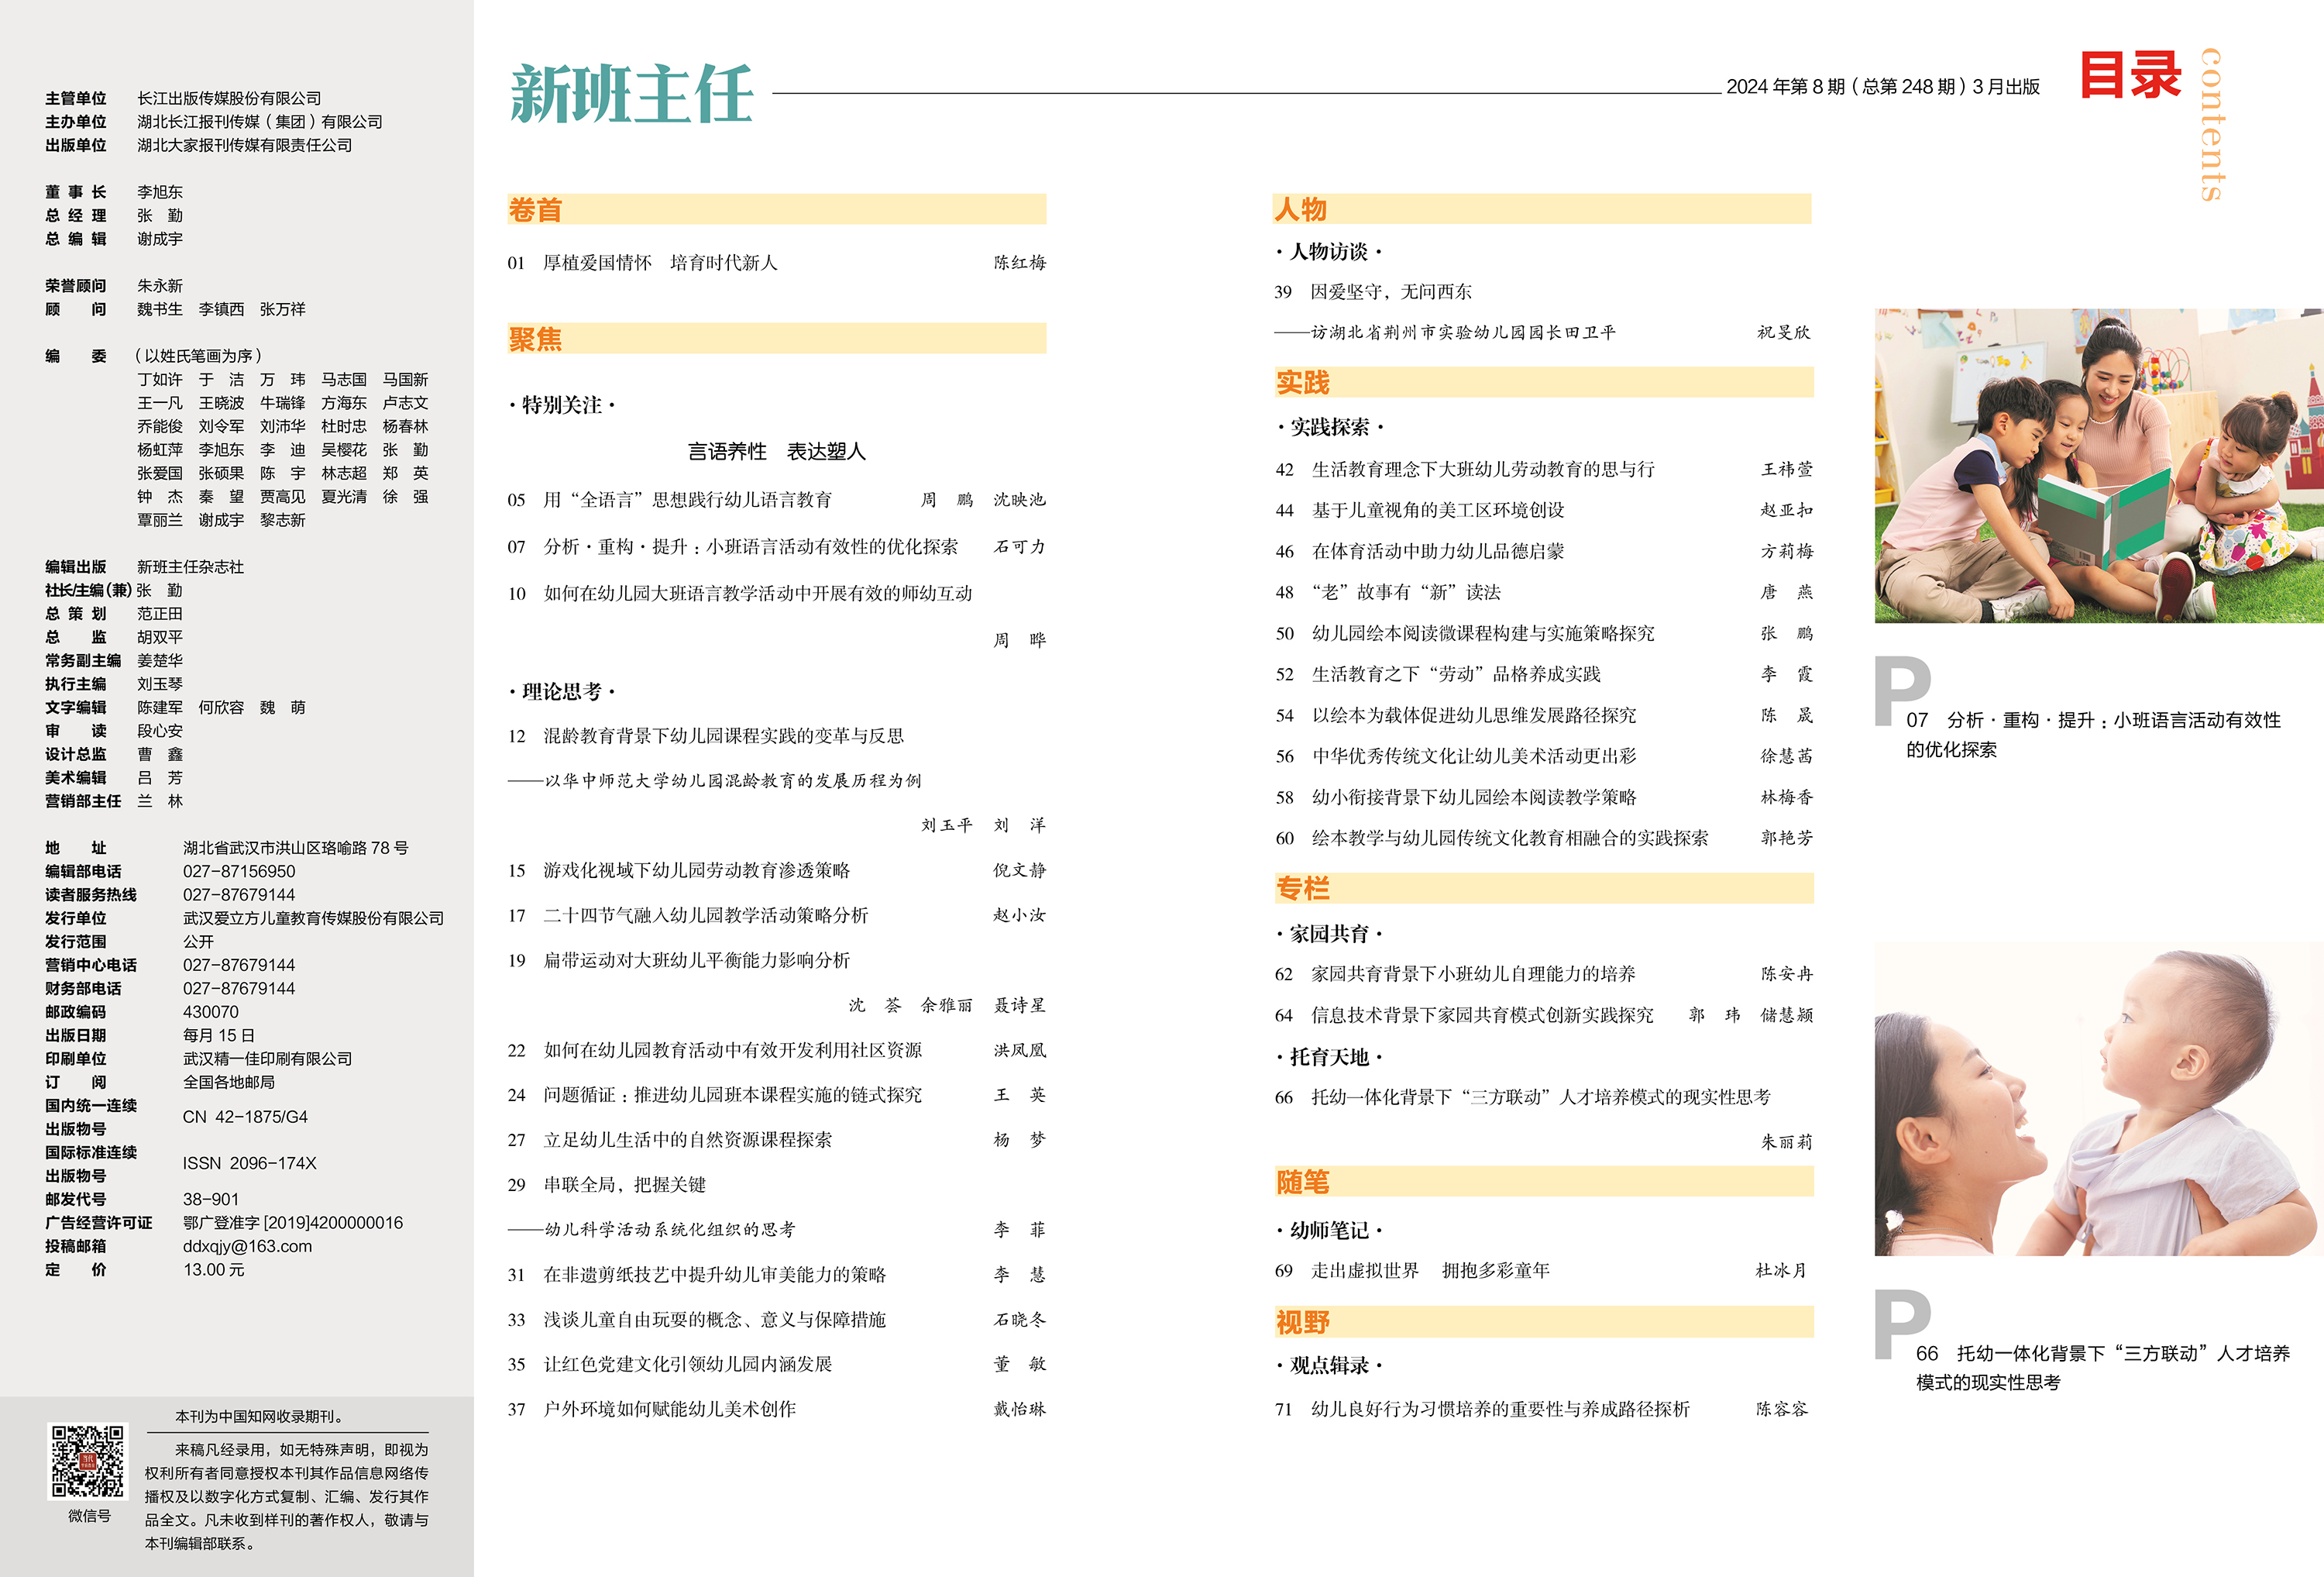This screenshot has height=1577, width=2324.
Task: Select the 卷首 section header
Action: point(536,210)
